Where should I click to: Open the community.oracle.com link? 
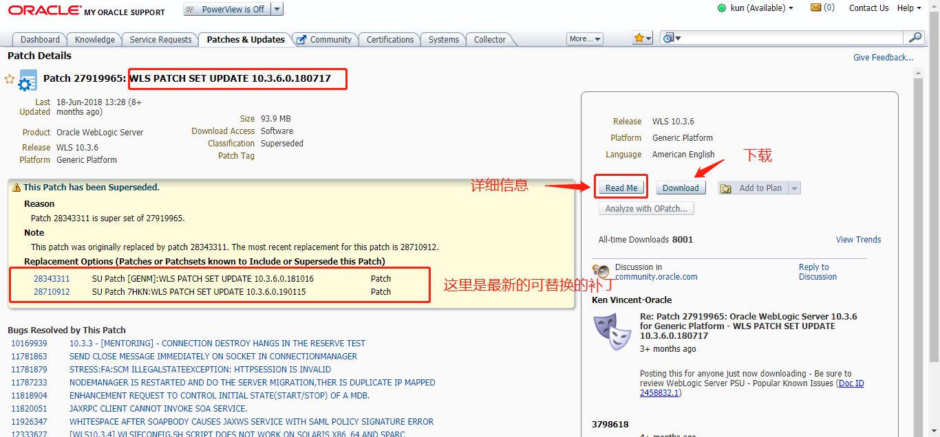[x=656, y=277]
